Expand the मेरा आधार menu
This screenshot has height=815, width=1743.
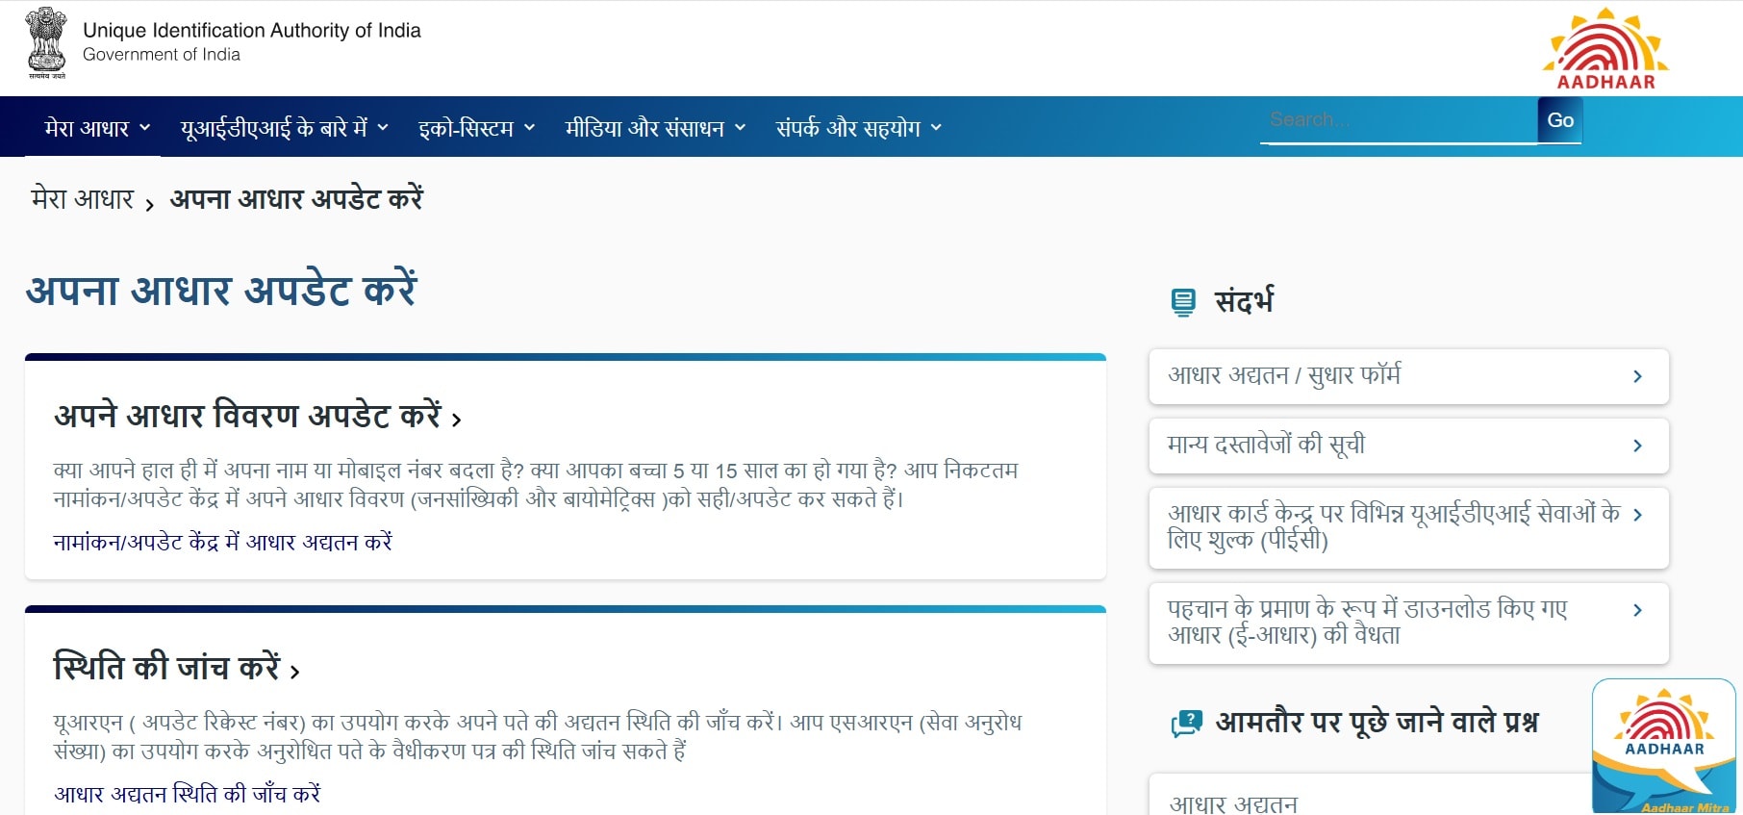point(97,128)
